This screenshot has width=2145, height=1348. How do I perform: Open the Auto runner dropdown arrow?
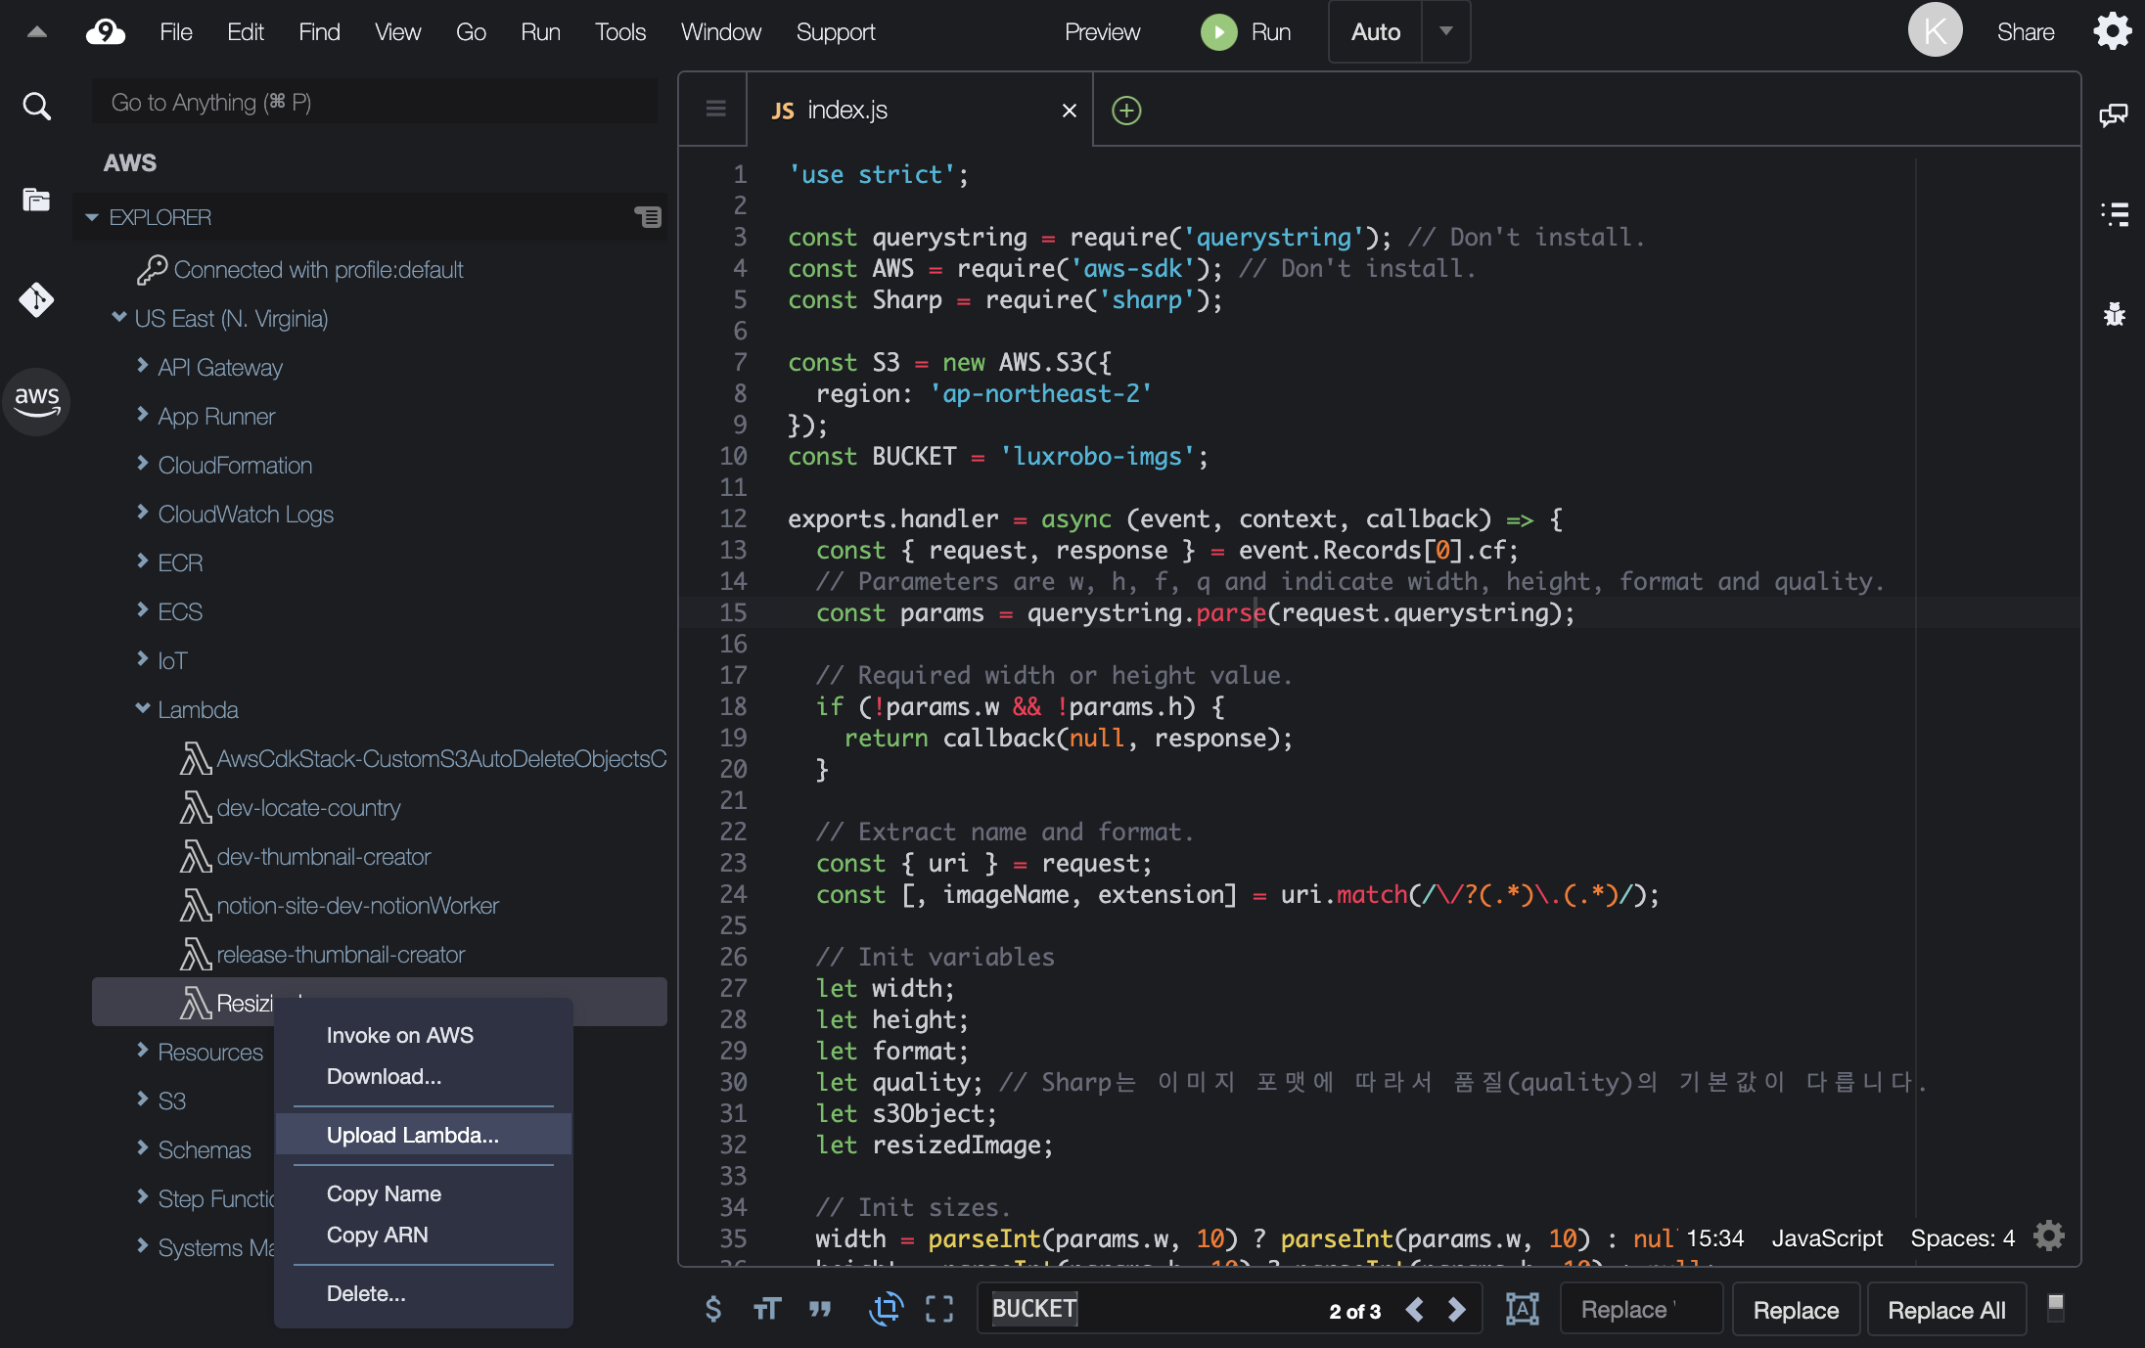click(x=1445, y=31)
